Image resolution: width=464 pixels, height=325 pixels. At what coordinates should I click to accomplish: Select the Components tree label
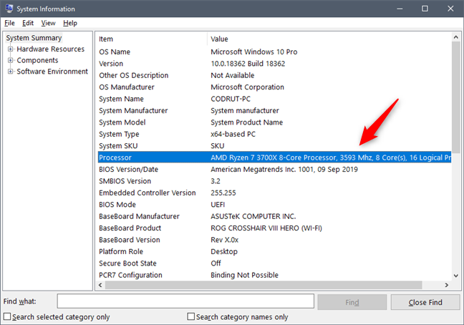[x=37, y=60]
